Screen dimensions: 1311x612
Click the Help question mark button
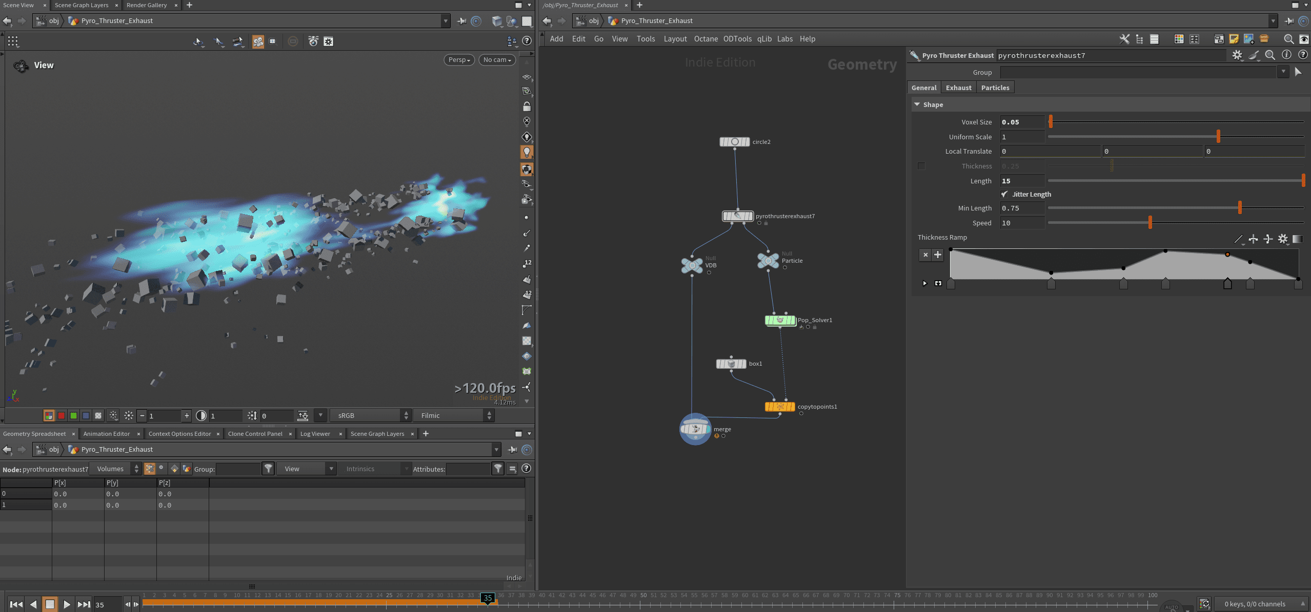coord(1303,55)
